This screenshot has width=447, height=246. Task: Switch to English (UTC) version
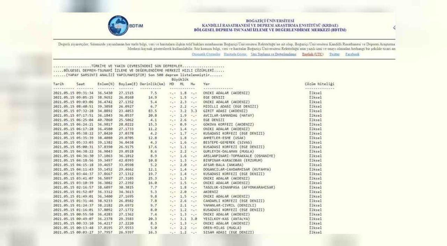coord(313,54)
